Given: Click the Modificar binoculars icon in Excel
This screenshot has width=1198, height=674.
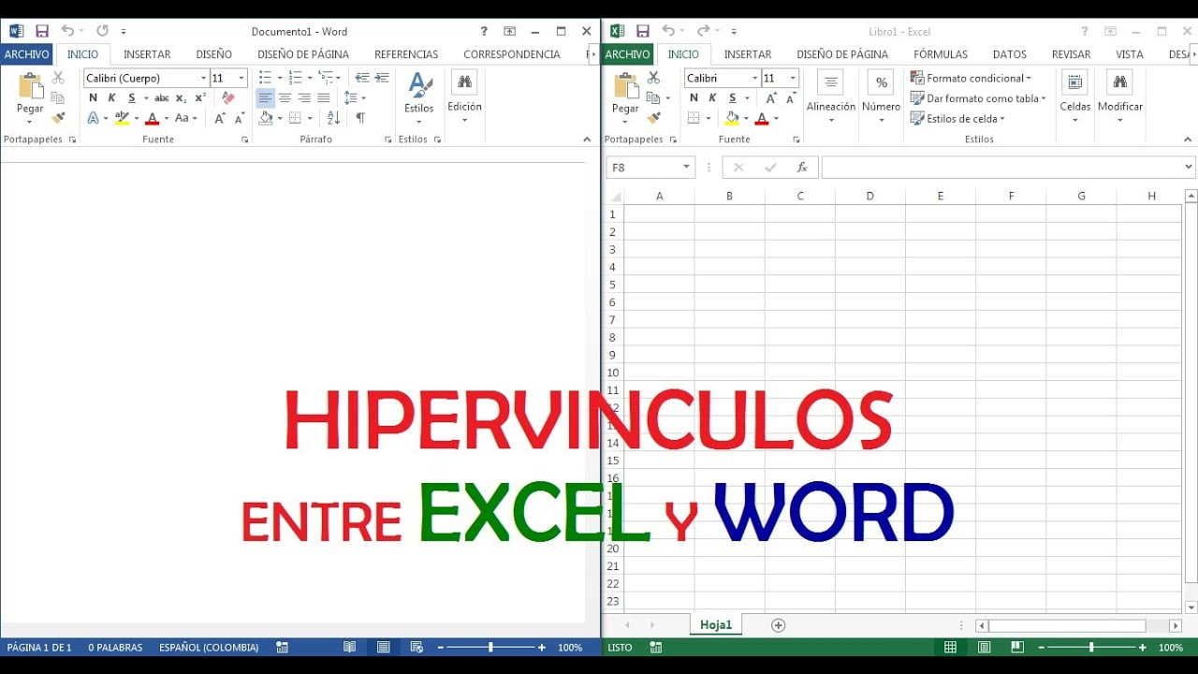Looking at the screenshot, I should (1119, 84).
